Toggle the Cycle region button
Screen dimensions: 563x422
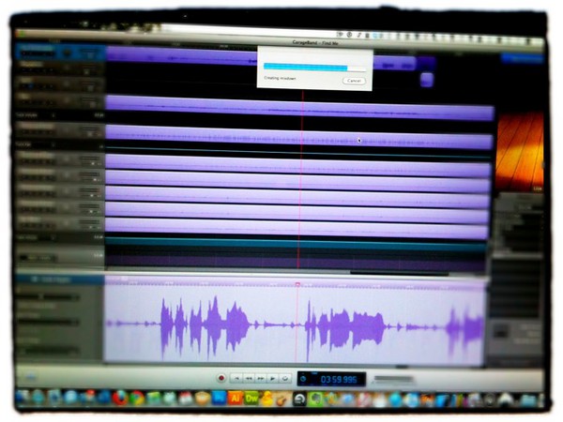click(285, 378)
